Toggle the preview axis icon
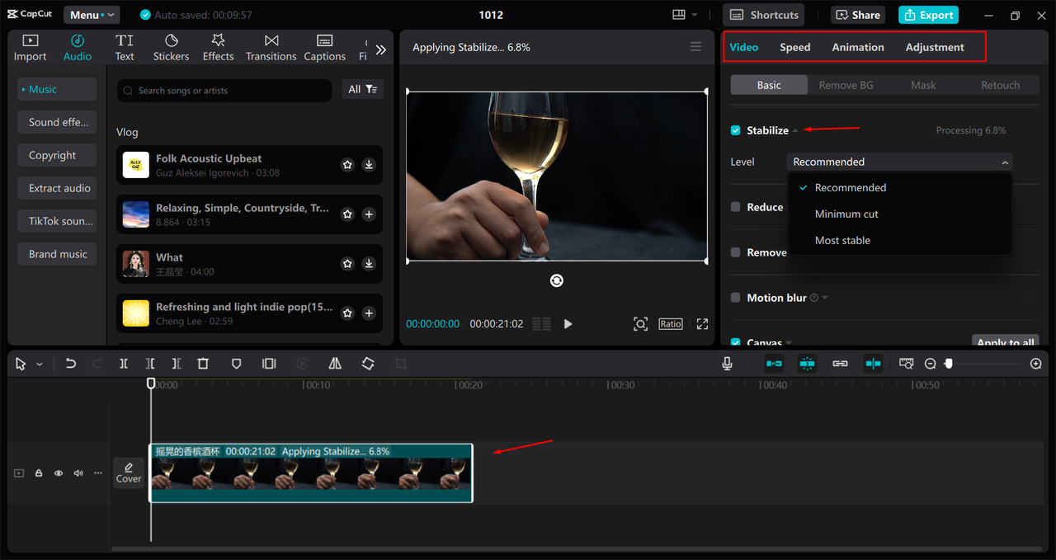The height and width of the screenshot is (560, 1056). [x=873, y=364]
